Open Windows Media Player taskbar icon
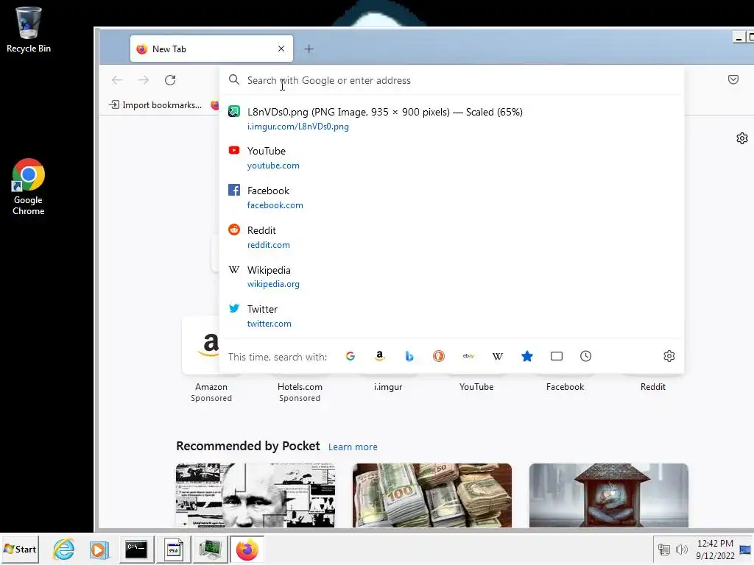The height and width of the screenshot is (565, 754). coord(99,549)
